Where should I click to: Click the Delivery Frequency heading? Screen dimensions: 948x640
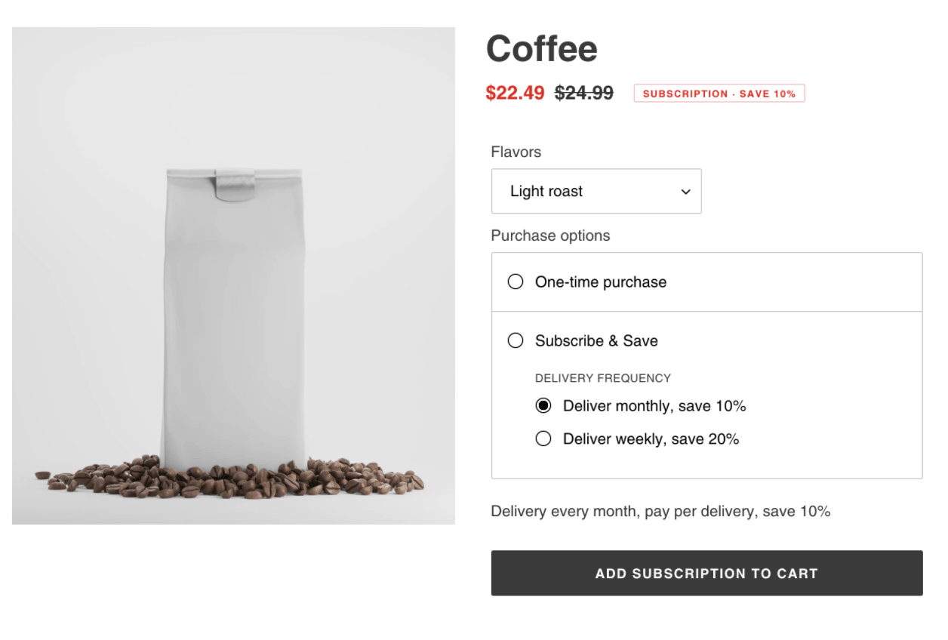point(602,378)
